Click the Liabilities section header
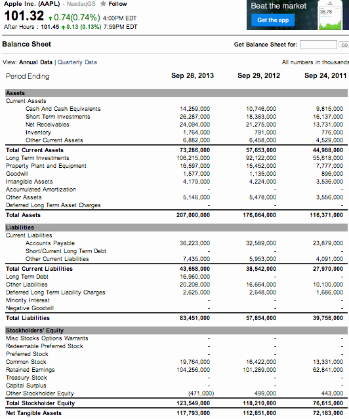The height and width of the screenshot is (419, 349). tap(176, 228)
